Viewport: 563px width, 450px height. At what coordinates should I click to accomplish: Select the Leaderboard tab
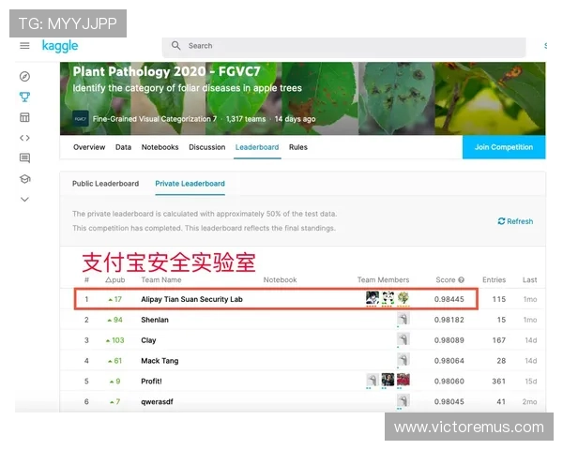257,147
